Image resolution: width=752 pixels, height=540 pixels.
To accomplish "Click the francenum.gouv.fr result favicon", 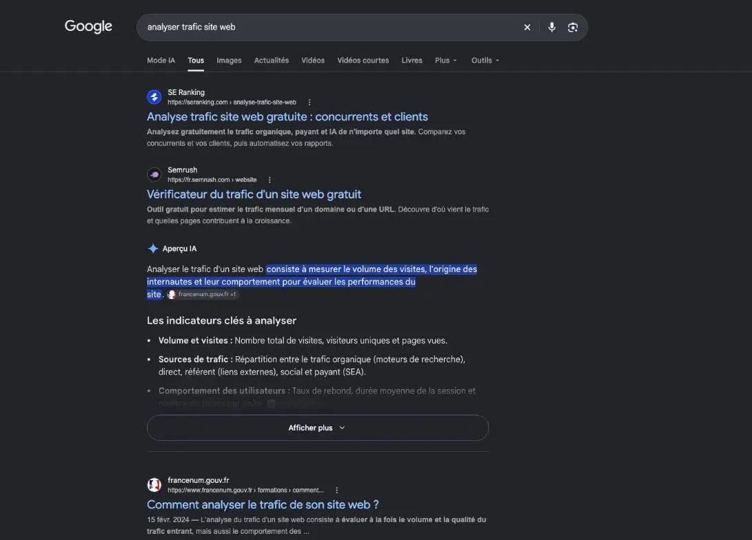I will click(x=154, y=485).
